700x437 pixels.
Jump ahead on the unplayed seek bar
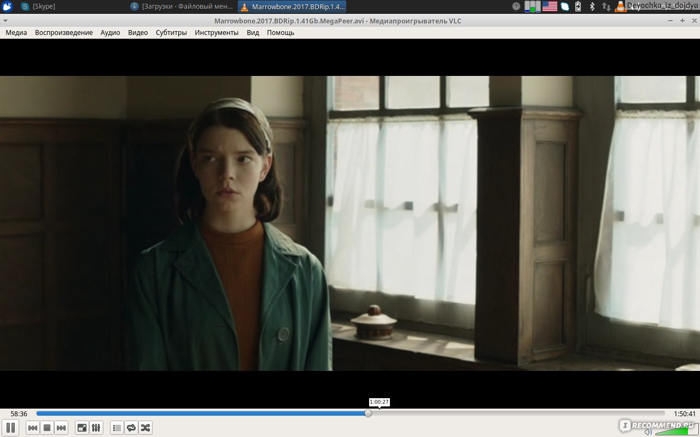(x=518, y=414)
